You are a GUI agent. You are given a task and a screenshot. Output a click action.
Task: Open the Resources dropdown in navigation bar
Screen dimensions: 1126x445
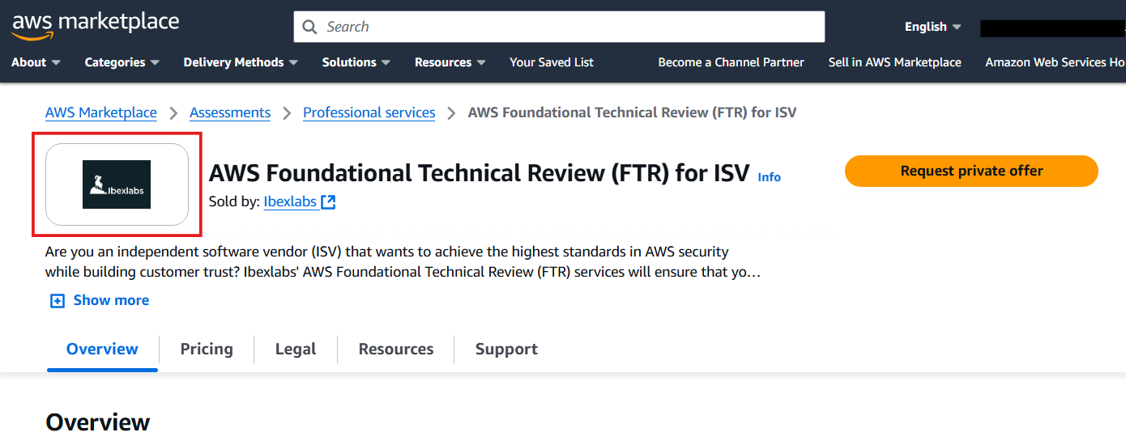pyautogui.click(x=450, y=62)
